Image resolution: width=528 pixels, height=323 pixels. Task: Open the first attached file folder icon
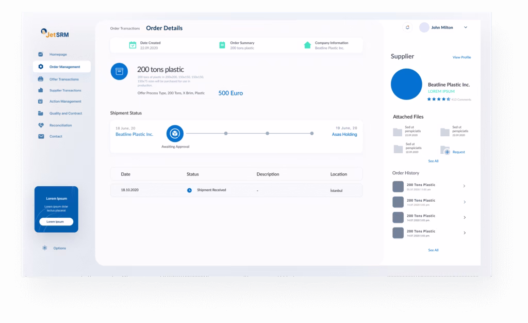398,132
